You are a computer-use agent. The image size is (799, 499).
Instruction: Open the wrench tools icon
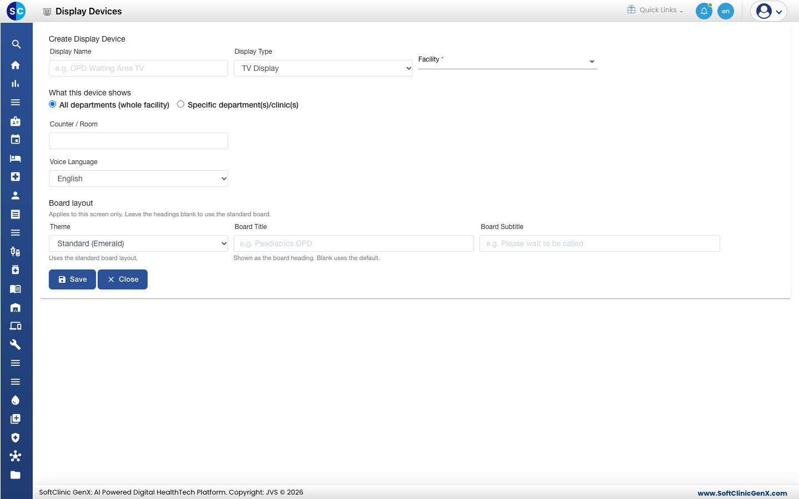(16, 344)
